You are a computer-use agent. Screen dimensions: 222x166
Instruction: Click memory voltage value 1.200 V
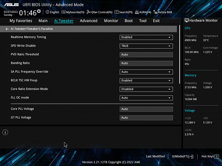(207, 87)
